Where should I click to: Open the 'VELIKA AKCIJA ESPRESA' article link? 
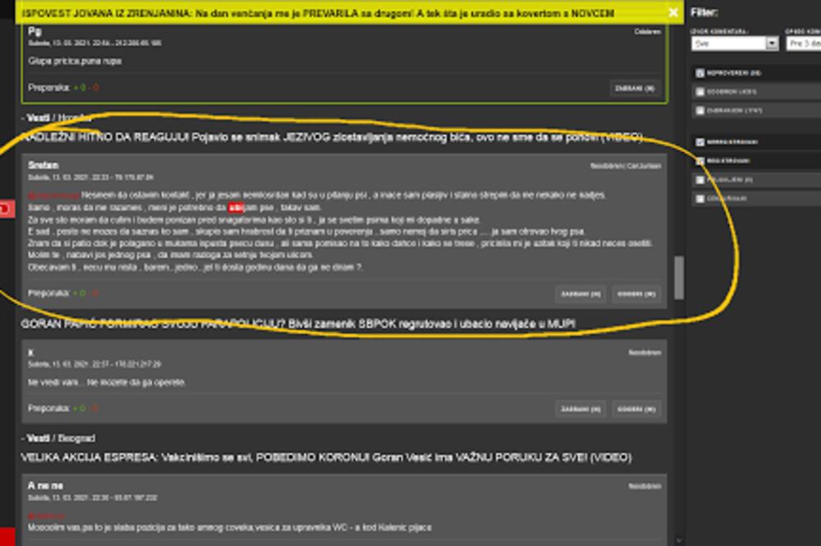[x=326, y=457]
